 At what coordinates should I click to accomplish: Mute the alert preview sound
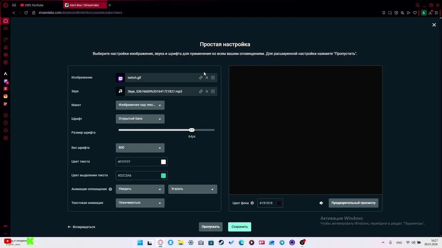321,203
